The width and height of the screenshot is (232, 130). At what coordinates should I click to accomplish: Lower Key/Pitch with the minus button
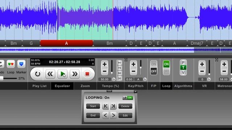133,71
